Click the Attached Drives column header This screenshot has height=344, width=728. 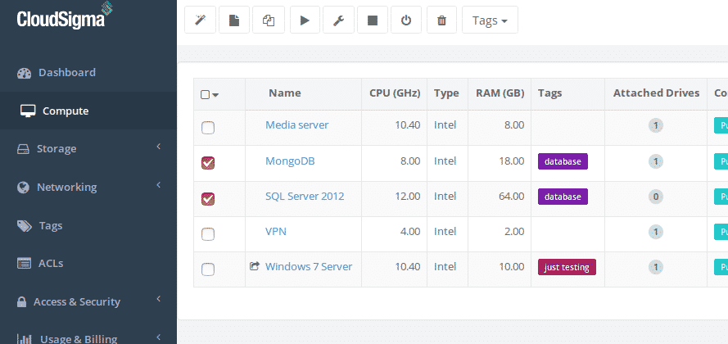point(656,93)
